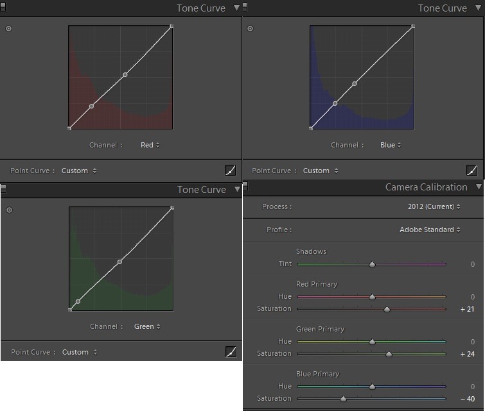Click point curve edit icon in Red panel
This screenshot has width=485, height=411.
(230, 171)
